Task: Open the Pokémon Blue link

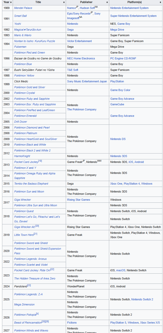Action: [x=23, y=64]
